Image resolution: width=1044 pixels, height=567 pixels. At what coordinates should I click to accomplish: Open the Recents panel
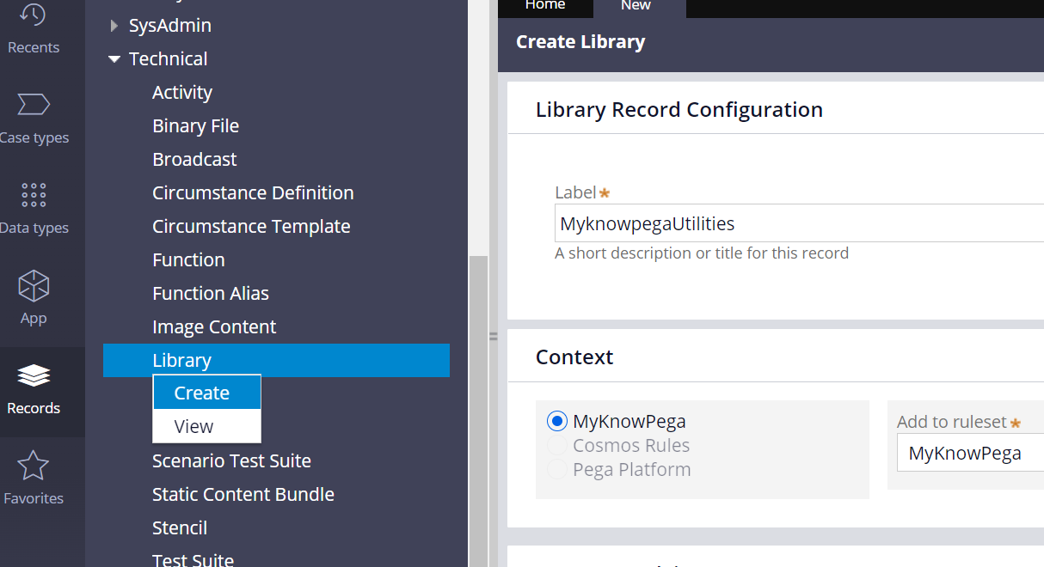pyautogui.click(x=33, y=30)
